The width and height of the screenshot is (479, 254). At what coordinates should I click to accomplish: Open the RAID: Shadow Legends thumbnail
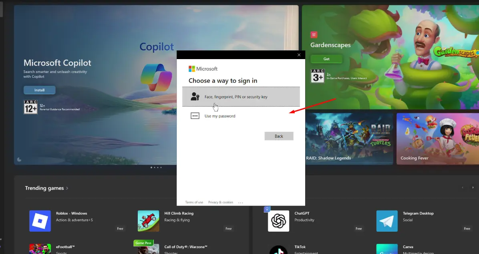[x=348, y=138]
